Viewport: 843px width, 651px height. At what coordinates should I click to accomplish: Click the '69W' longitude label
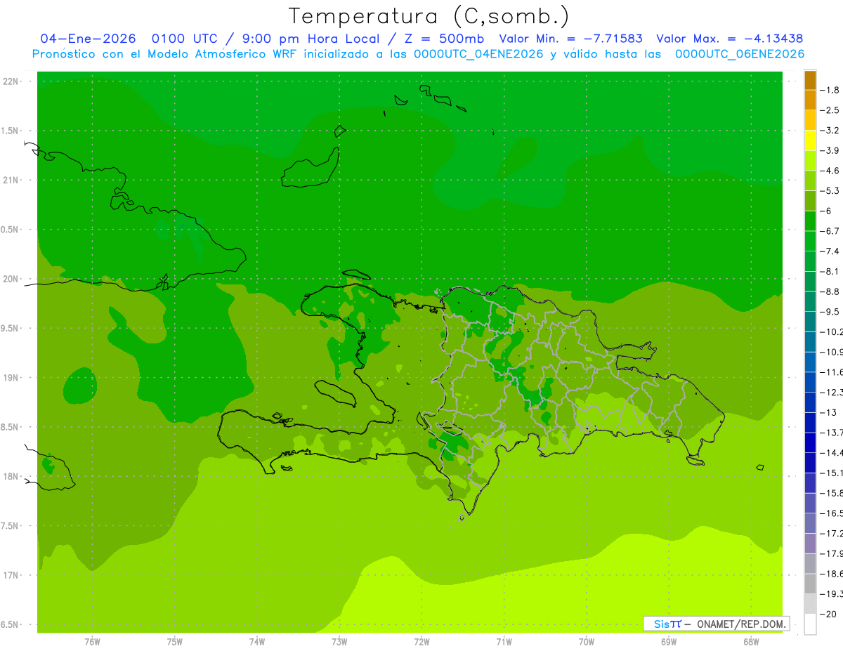[x=669, y=642]
